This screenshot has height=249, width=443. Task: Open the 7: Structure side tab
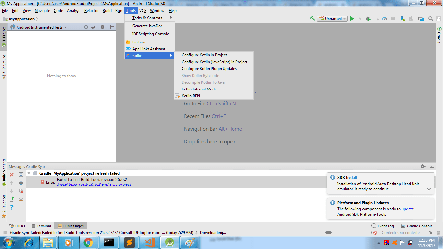point(4,66)
